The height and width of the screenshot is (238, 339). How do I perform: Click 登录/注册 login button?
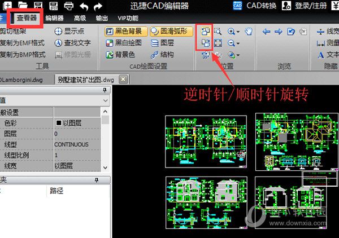pyautogui.click(x=305, y=6)
